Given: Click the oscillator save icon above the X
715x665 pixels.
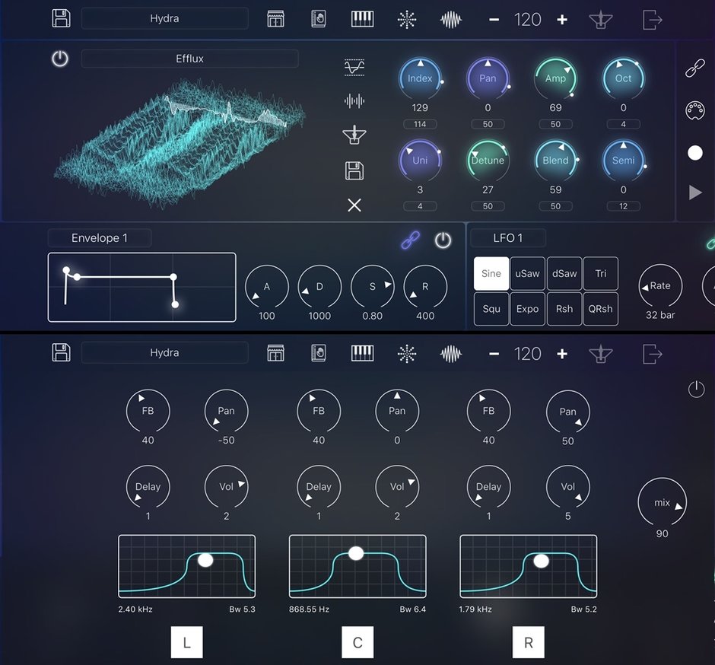Looking at the screenshot, I should (x=354, y=170).
